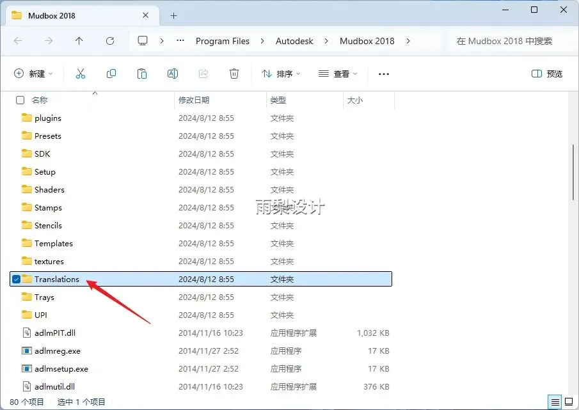This screenshot has height=410, width=579.
Task: Select the Shaders folder
Action: point(201,189)
